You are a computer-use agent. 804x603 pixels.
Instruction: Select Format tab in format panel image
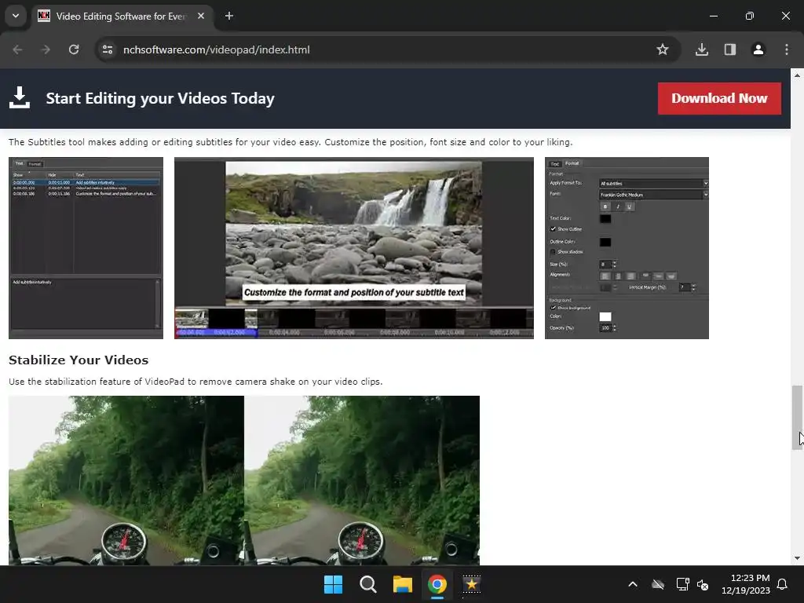coord(572,163)
